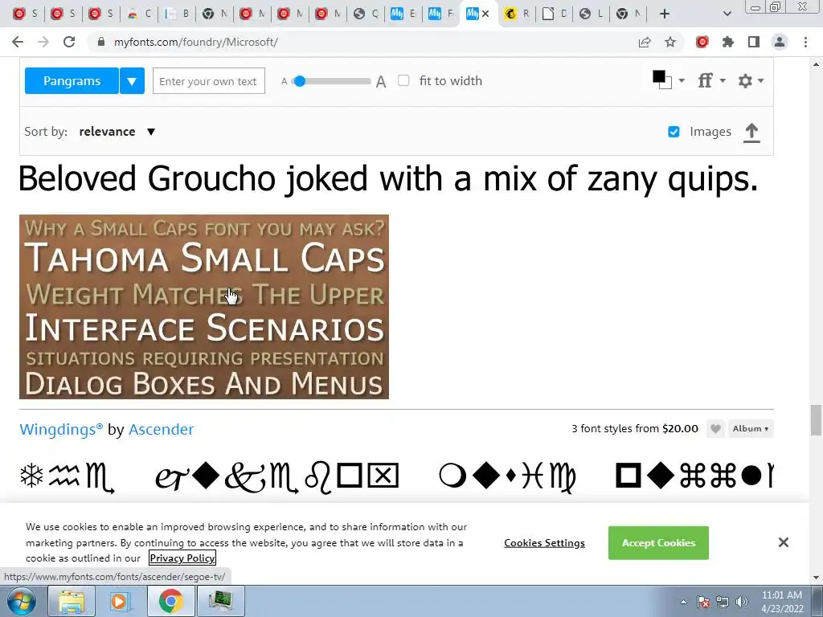The height and width of the screenshot is (617, 823).
Task: Bookmark this page with the star icon
Action: [x=670, y=42]
